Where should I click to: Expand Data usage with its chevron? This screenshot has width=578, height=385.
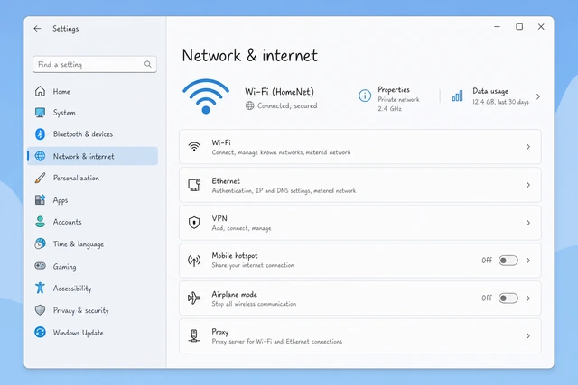point(538,96)
